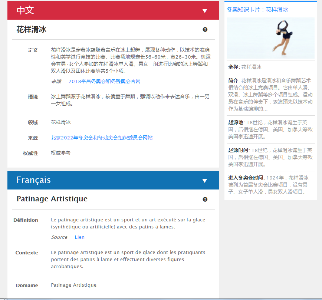Select the red 中文 header title

[x=25, y=10]
